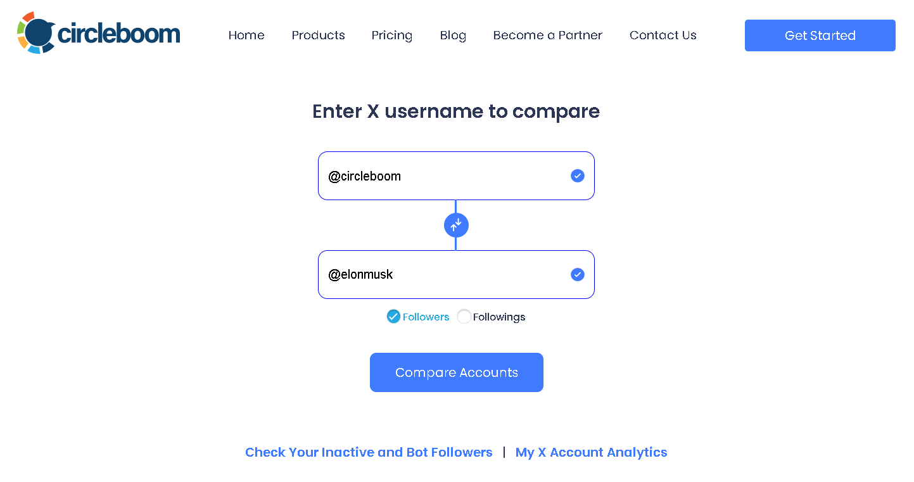Open the Products menu

(x=318, y=35)
